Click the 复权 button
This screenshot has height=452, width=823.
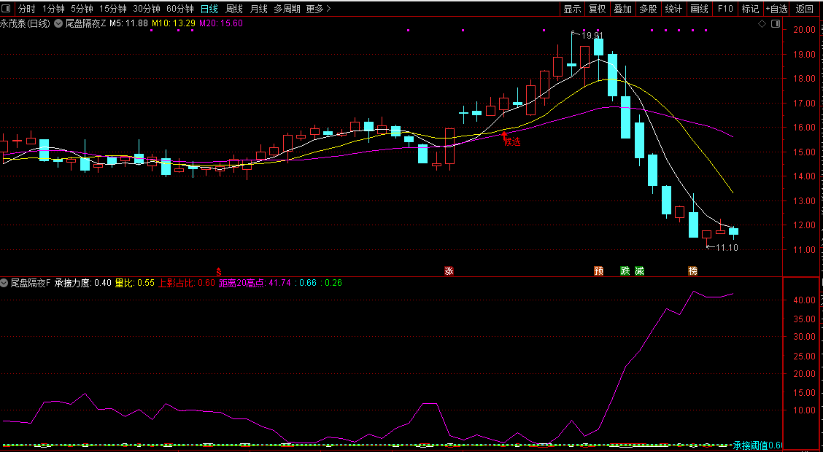(598, 9)
